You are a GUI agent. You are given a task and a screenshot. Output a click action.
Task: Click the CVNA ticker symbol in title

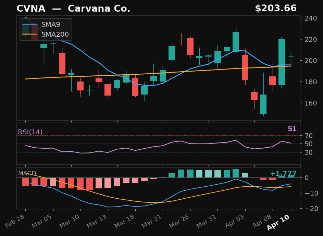pyautogui.click(x=31, y=9)
